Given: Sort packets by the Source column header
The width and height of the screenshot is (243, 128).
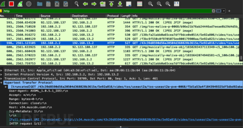Looking at the screenshot, I should pyautogui.click(x=45, y=16).
